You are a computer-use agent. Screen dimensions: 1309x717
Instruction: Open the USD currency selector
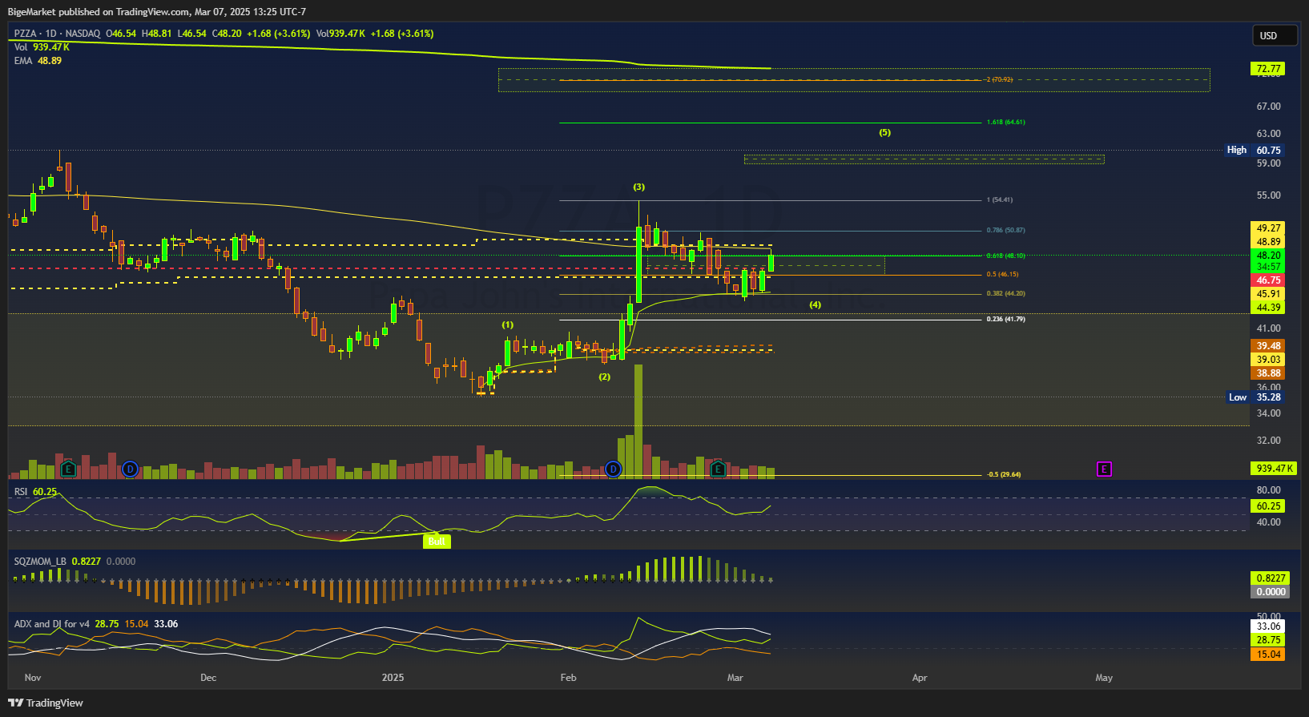pyautogui.click(x=1275, y=35)
